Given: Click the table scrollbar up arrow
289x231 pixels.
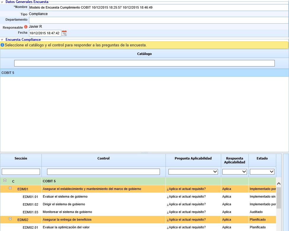Looking at the screenshot, I should 279,183.
